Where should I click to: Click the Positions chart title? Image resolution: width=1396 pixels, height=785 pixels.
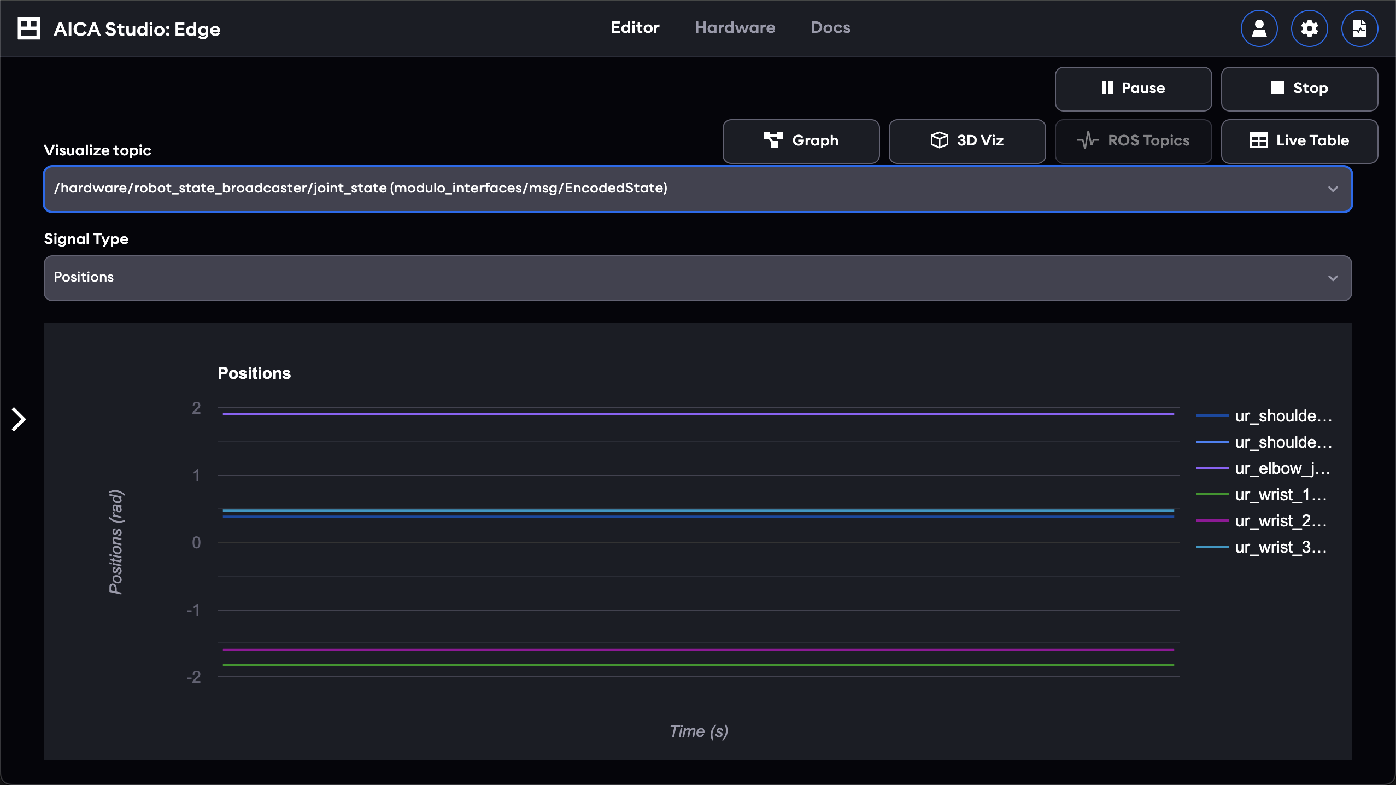(254, 373)
